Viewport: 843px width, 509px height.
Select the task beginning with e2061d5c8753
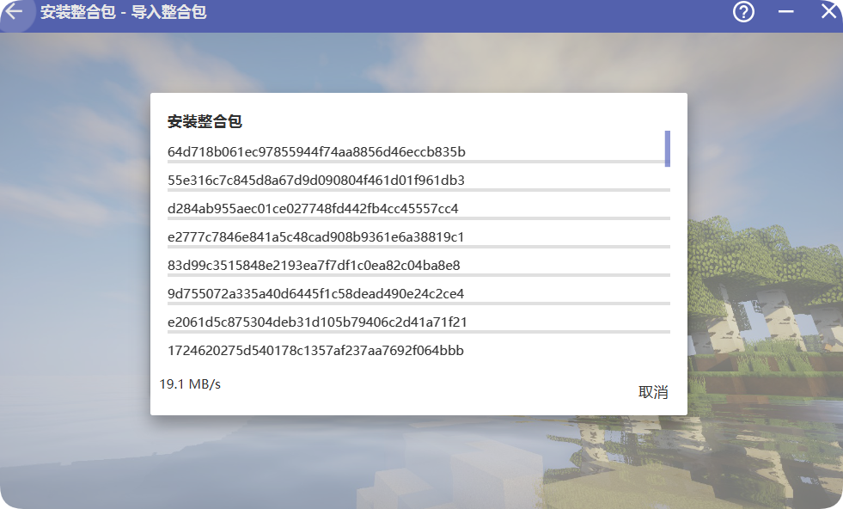point(317,322)
